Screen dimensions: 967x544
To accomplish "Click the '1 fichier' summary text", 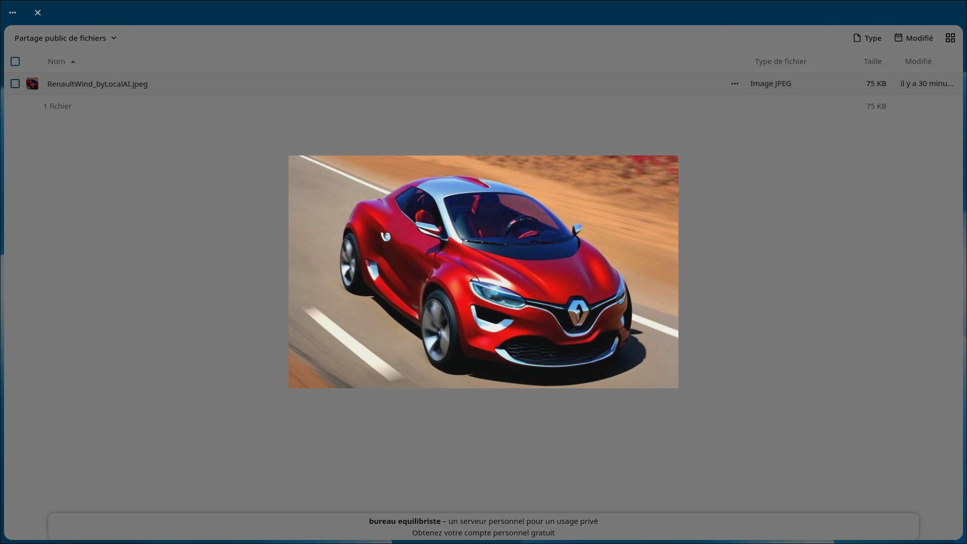I will 57,106.
